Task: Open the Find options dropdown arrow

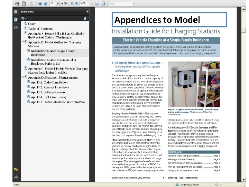Action: click(x=133, y=3)
